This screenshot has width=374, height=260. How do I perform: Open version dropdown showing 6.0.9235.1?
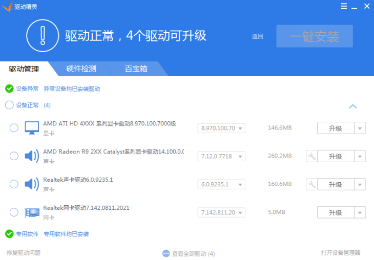coord(221,184)
